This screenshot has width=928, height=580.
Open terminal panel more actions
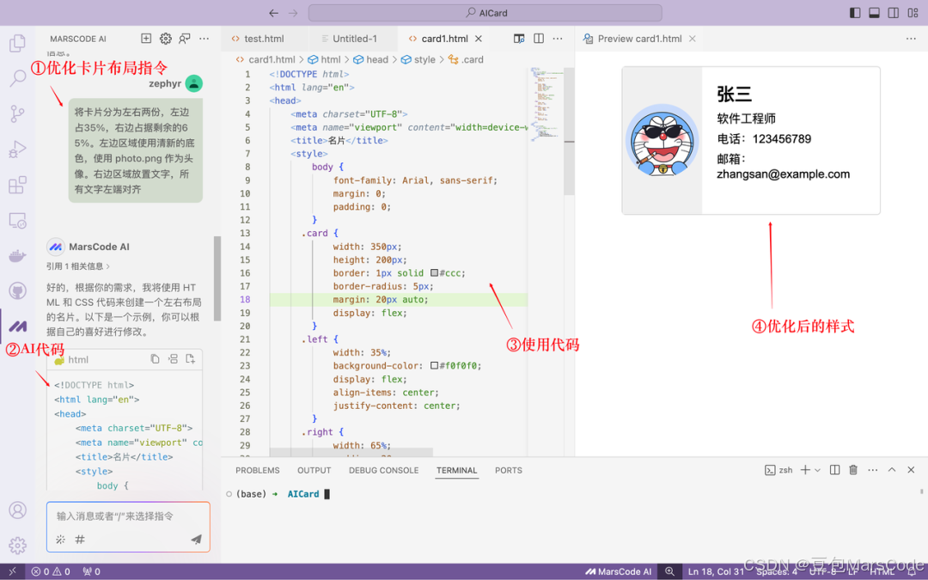coord(872,470)
